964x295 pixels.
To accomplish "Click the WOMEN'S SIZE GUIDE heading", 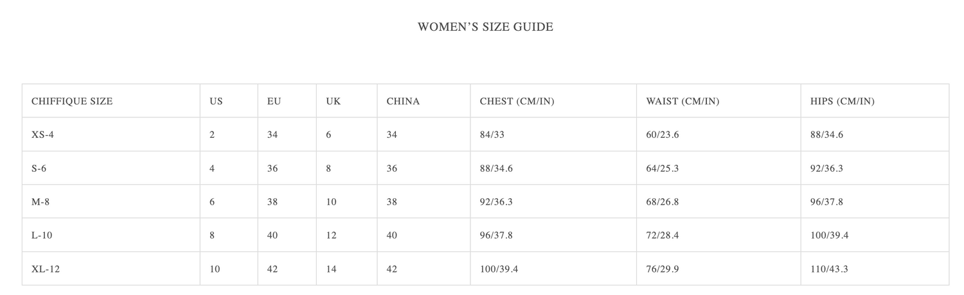I will [x=485, y=27].
